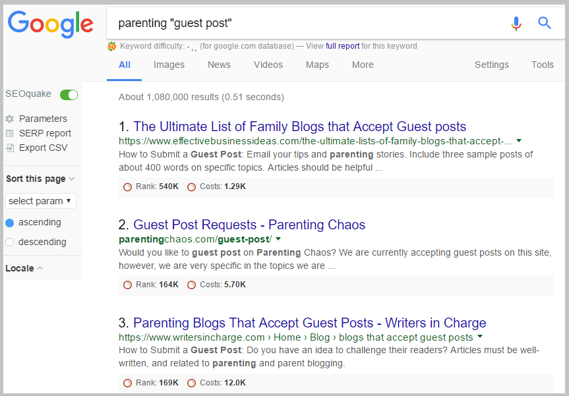
Task: Open the SERP report link
Action: coord(45,133)
